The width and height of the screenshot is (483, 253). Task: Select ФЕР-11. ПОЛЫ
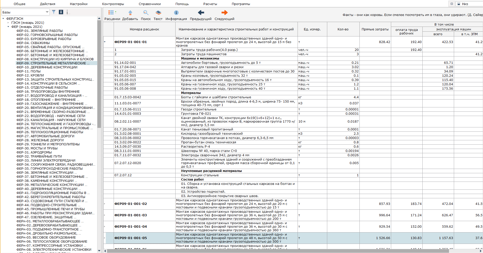(x=28, y=71)
